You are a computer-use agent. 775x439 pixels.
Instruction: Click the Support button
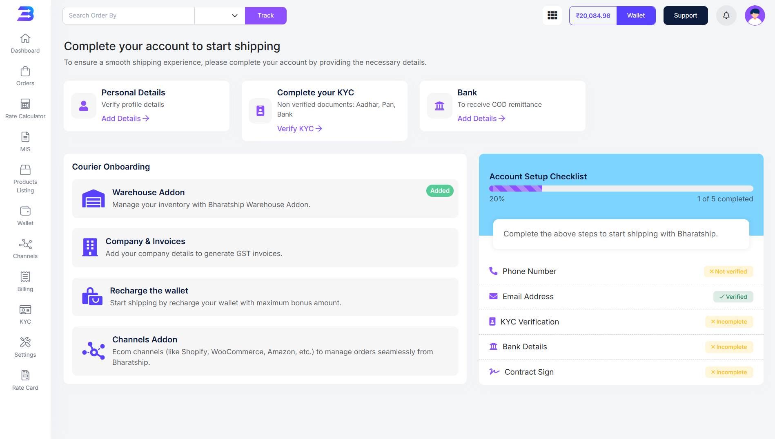(x=685, y=15)
